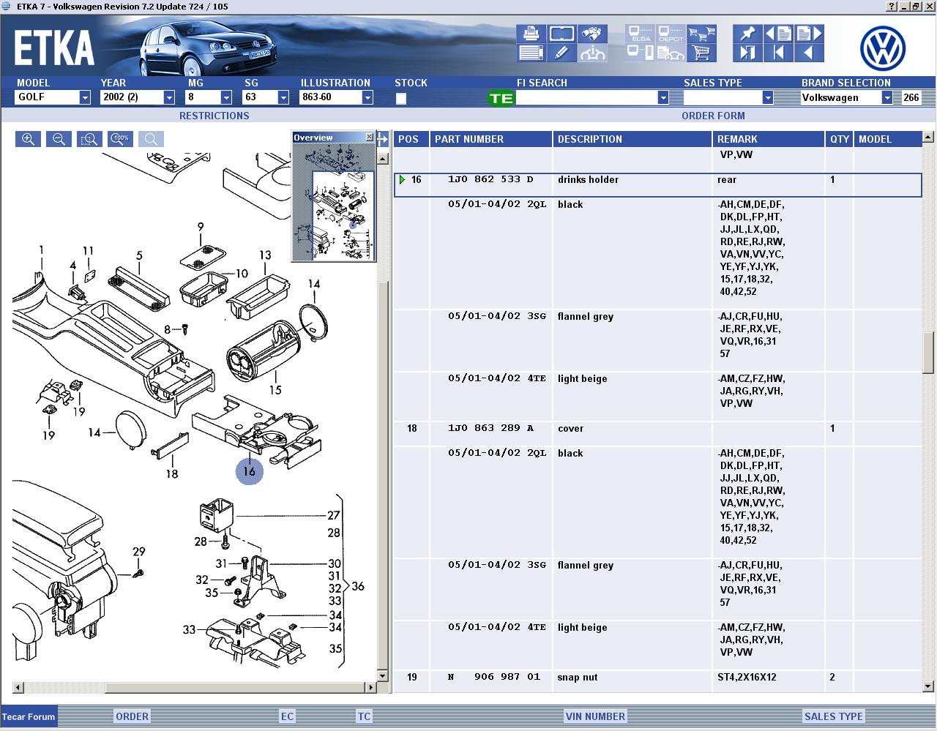The image size is (937, 731).
Task: Click the green TE button
Action: pos(501,98)
